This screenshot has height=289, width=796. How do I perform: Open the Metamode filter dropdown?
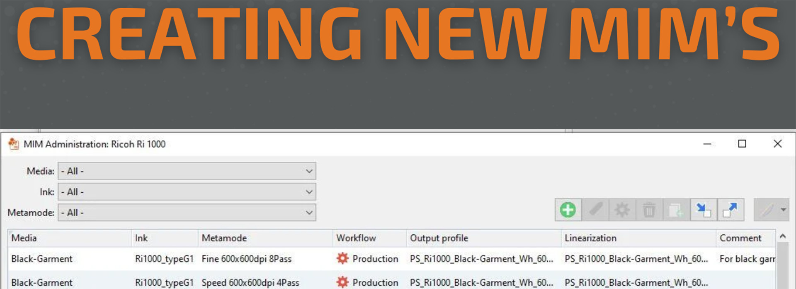[187, 213]
